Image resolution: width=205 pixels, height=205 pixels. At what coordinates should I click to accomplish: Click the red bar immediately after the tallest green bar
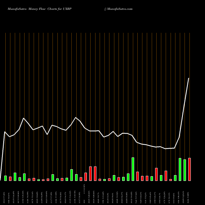point(137,176)
